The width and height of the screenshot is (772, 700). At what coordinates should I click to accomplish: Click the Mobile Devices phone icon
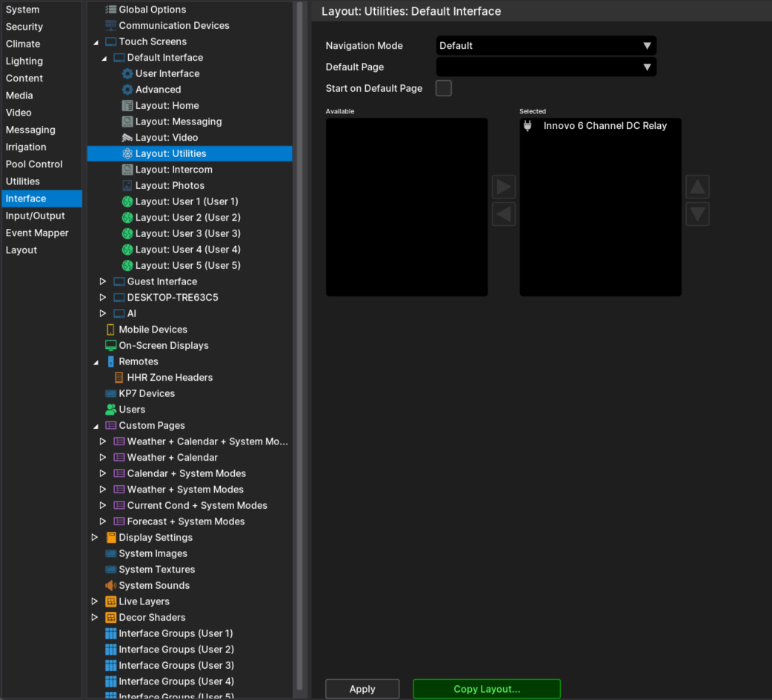click(110, 330)
